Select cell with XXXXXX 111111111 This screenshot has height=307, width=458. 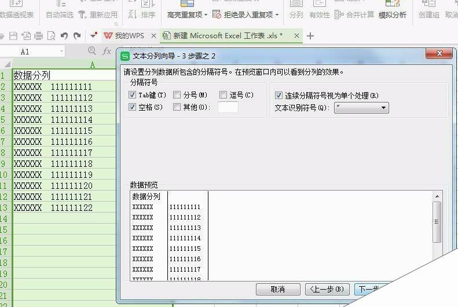[x=64, y=86]
